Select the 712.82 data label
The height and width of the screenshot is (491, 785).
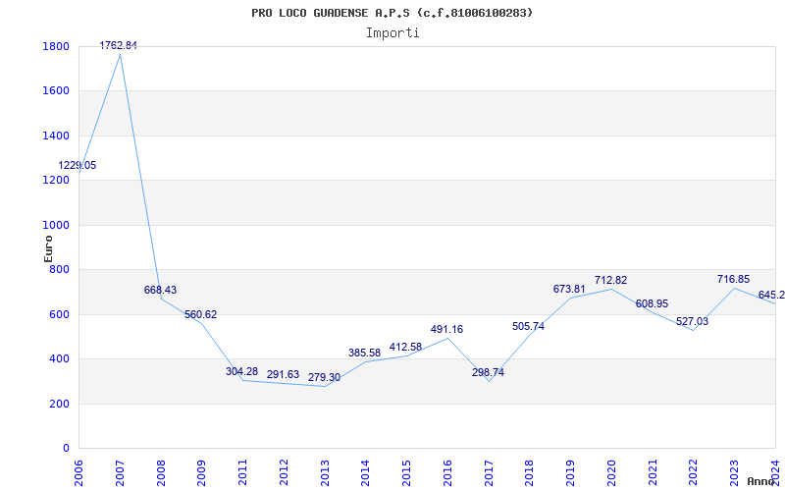(x=610, y=280)
